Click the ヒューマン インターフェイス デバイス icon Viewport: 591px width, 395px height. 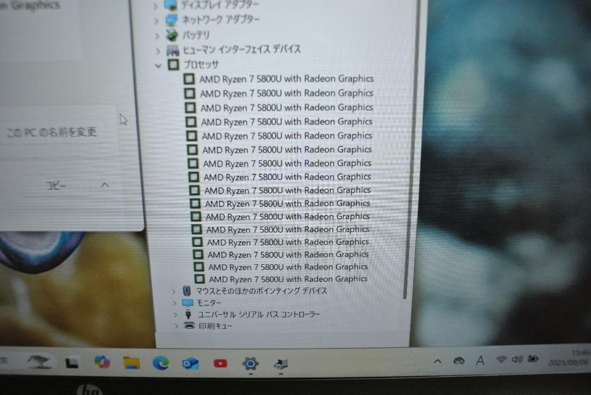coord(172,49)
